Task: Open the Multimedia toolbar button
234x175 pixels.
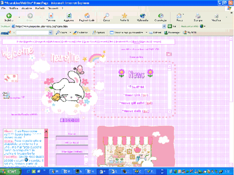Action: (x=142, y=17)
